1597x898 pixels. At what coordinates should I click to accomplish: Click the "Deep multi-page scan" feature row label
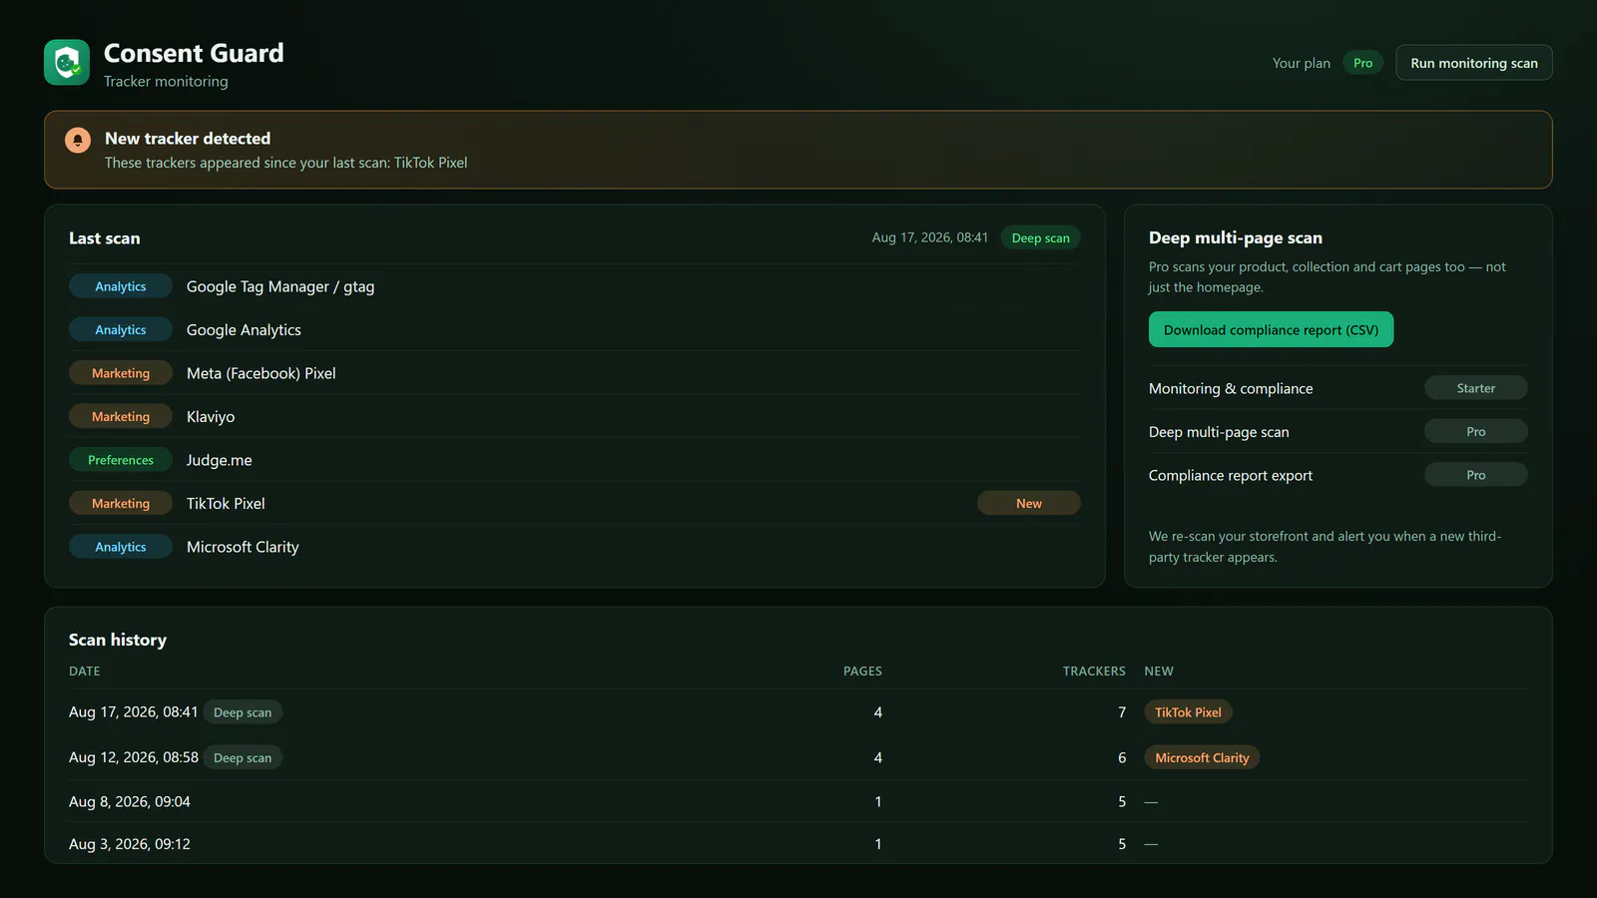pos(1219,432)
